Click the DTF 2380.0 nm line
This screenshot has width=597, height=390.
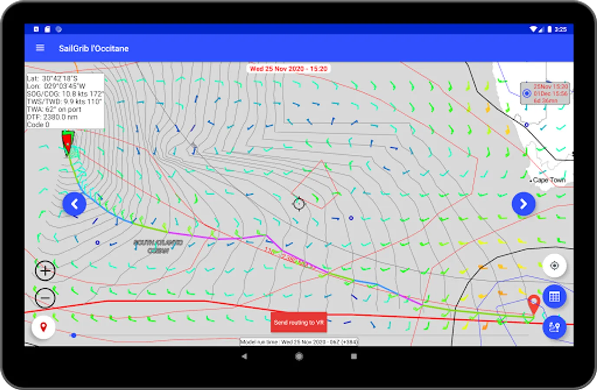click(52, 117)
